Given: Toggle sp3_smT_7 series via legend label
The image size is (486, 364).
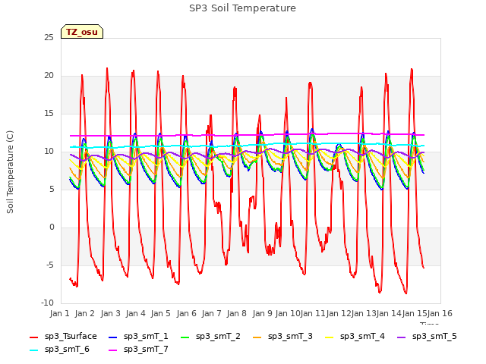Looking at the screenshot, I should pyautogui.click(x=146, y=350).
